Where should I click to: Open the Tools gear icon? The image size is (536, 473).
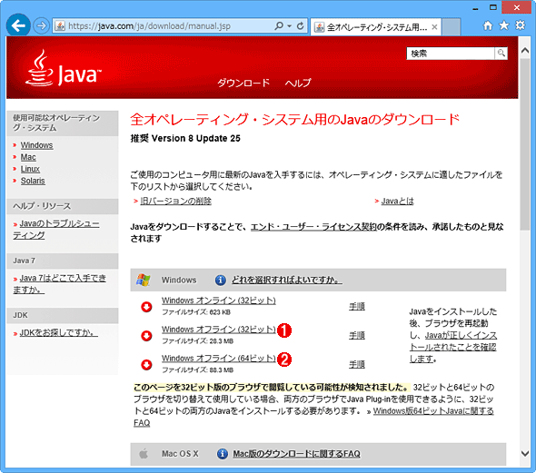520,25
